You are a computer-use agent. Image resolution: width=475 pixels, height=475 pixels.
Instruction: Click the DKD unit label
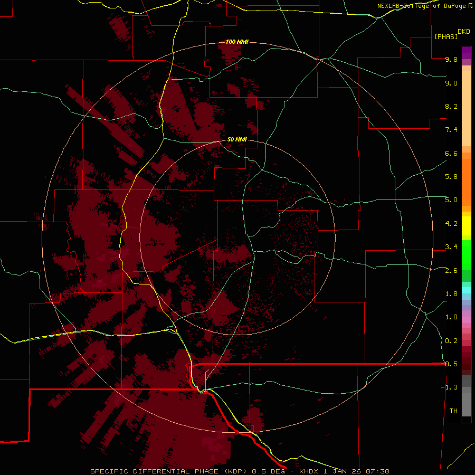point(464,32)
